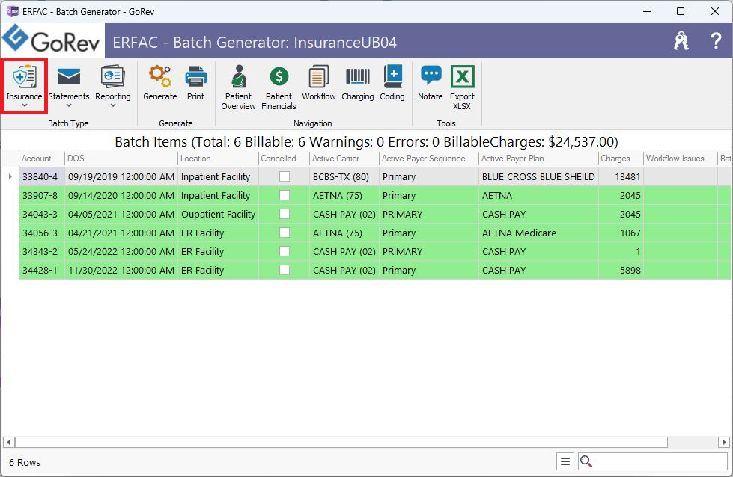Click the 1067 charges cell
Screen dimensions: 733x477
coord(621,233)
